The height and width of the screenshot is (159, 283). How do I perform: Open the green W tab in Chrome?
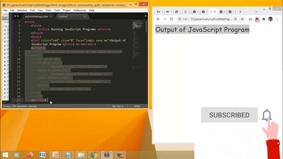tap(168, 12)
